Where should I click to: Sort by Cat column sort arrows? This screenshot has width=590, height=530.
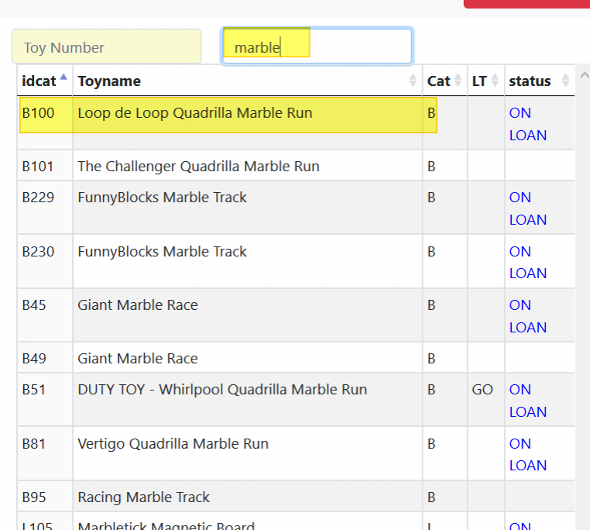point(458,81)
